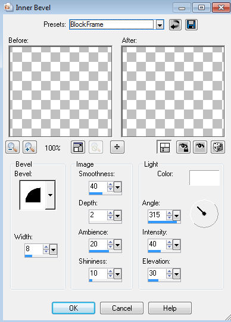The width and height of the screenshot is (231, 322).
Task: Click the Proof eye icon
Action: (x=200, y=147)
